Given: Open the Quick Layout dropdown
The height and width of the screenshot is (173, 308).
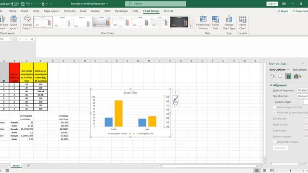Looking at the screenshot, I should [x=13, y=23].
